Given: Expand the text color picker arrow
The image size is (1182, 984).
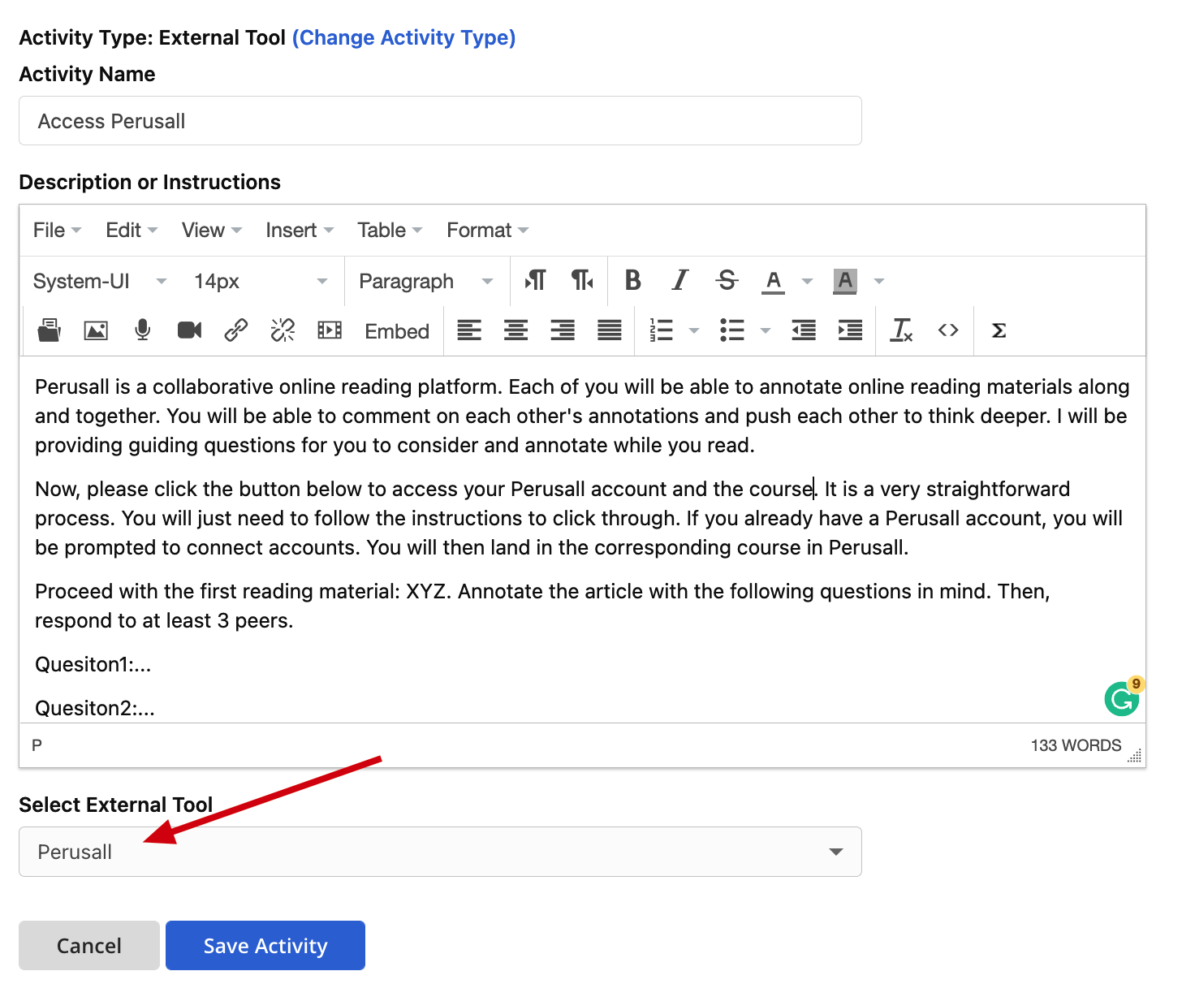Looking at the screenshot, I should [x=807, y=282].
